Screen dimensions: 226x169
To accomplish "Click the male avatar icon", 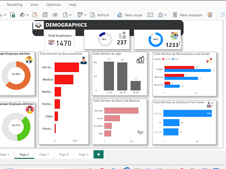I will [x=29, y=59].
